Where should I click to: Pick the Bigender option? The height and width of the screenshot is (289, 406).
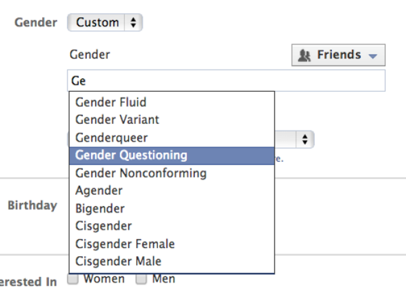[x=100, y=208]
